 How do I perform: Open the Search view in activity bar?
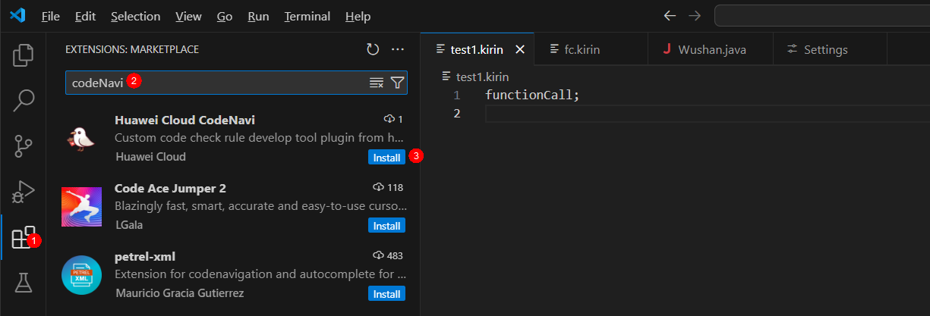(24, 100)
